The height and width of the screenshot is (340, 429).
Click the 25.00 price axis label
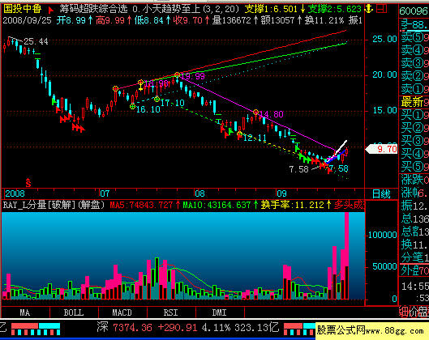click(384, 39)
